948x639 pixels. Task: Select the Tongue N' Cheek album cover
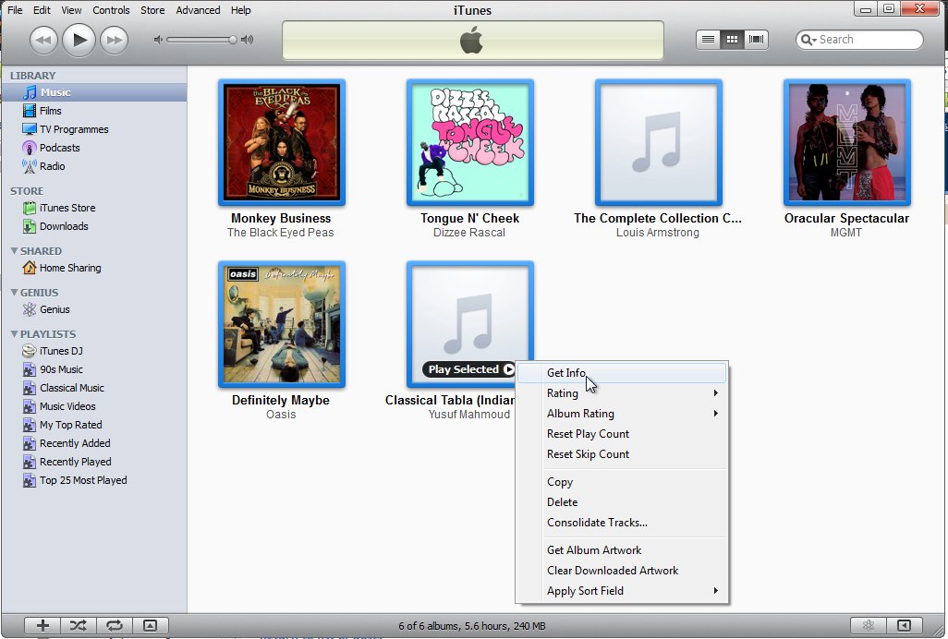pos(470,142)
